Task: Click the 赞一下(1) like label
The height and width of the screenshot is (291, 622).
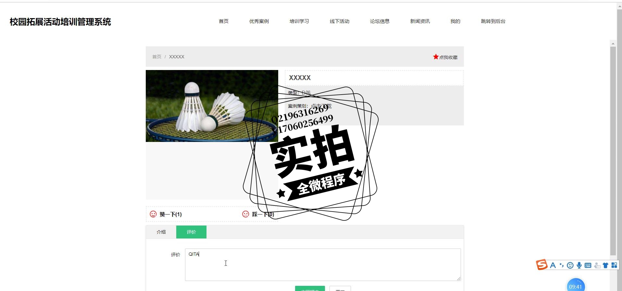Action: point(171,214)
